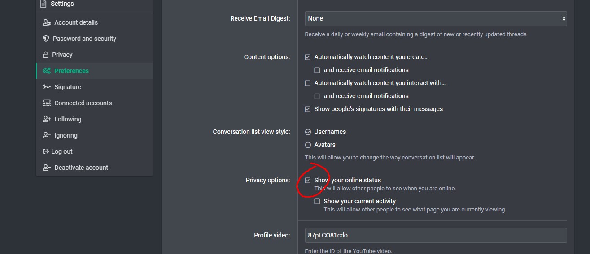Viewport: 590px width, 254px height.
Task: Click the Log out arrow icon
Action: pyautogui.click(x=45, y=151)
